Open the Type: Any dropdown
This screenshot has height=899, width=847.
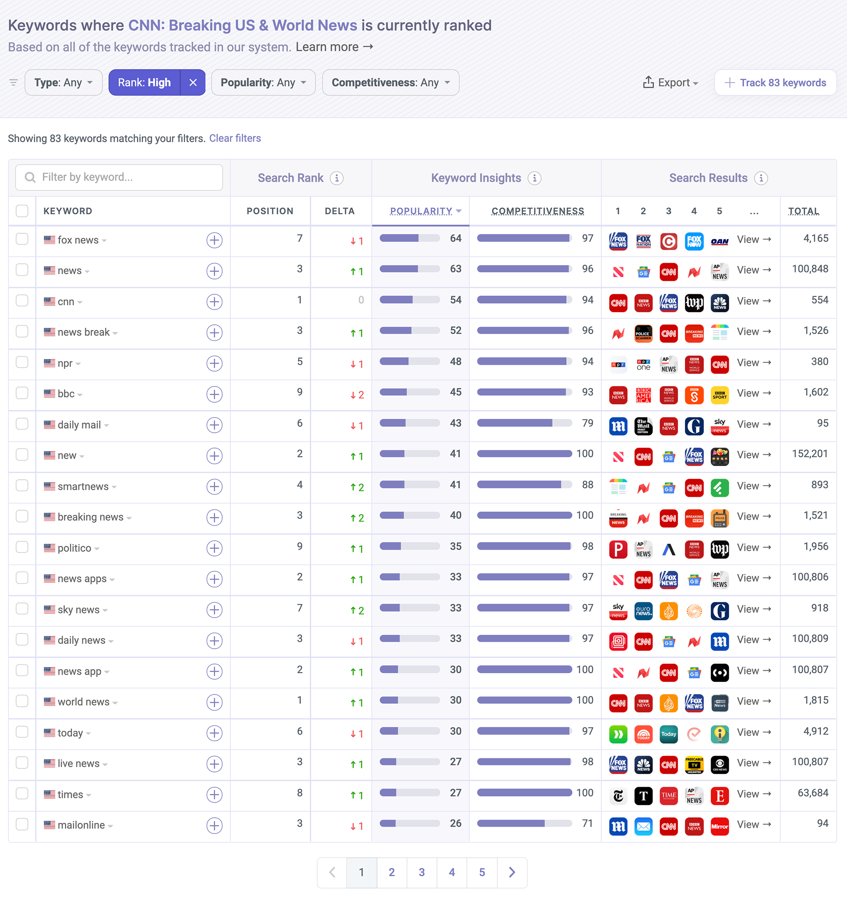(64, 82)
